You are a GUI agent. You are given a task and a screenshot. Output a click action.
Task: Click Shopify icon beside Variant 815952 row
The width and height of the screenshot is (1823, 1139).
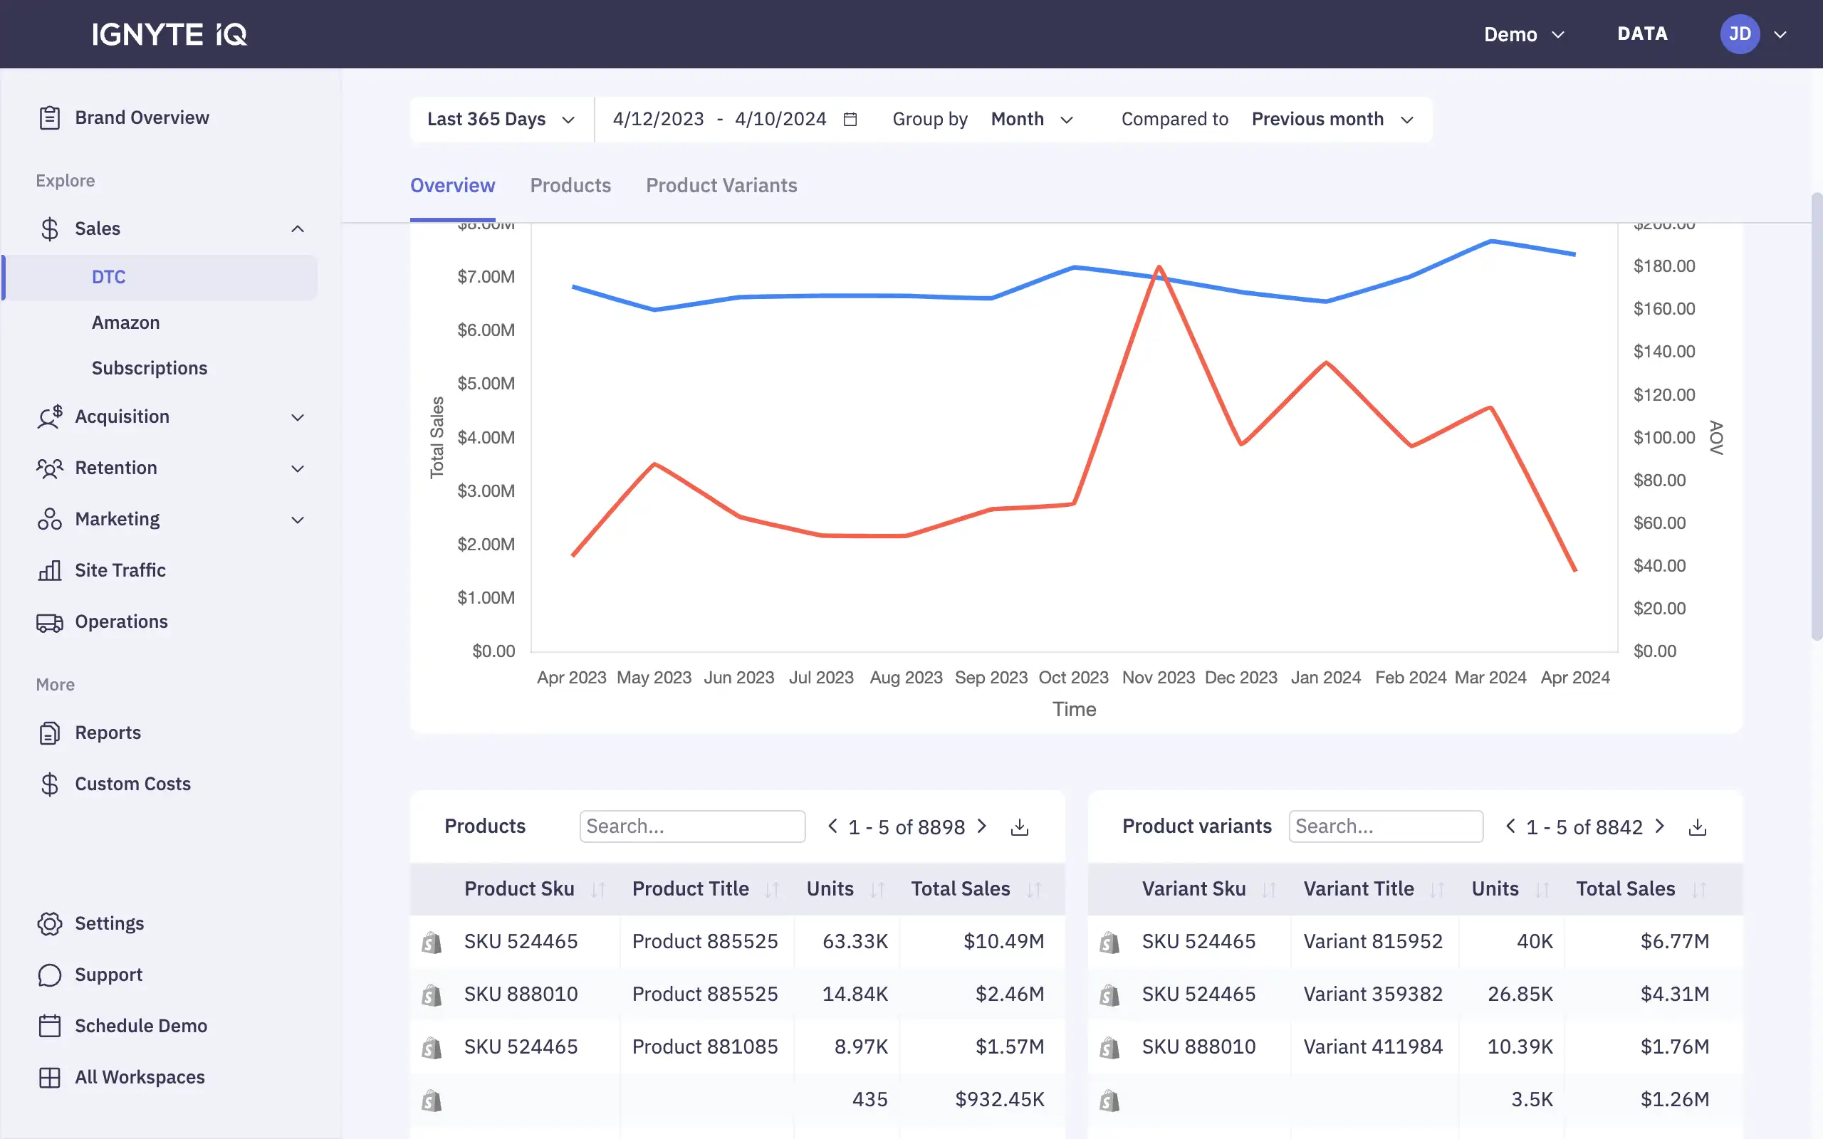[1109, 943]
